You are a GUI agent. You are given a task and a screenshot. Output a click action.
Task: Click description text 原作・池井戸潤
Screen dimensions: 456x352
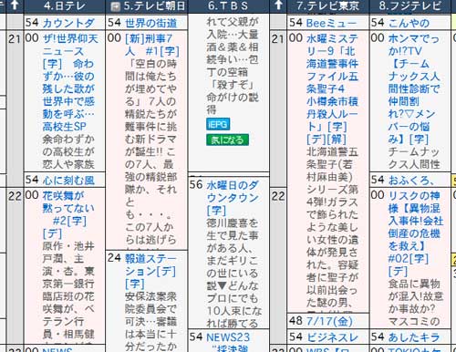coord(68,253)
